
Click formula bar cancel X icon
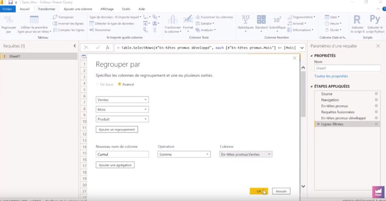pyautogui.click(x=86, y=48)
